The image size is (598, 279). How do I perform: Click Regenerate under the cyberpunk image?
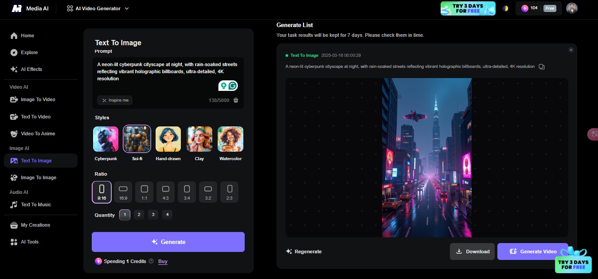point(304,251)
